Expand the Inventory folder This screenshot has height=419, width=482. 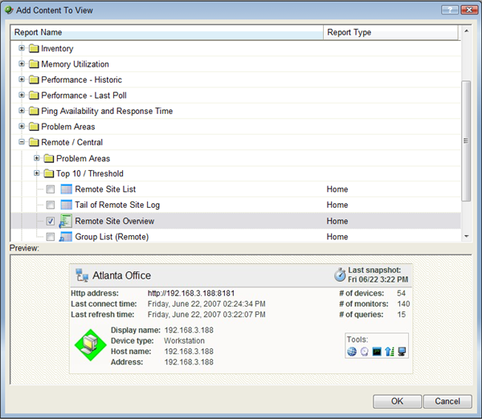coord(22,48)
